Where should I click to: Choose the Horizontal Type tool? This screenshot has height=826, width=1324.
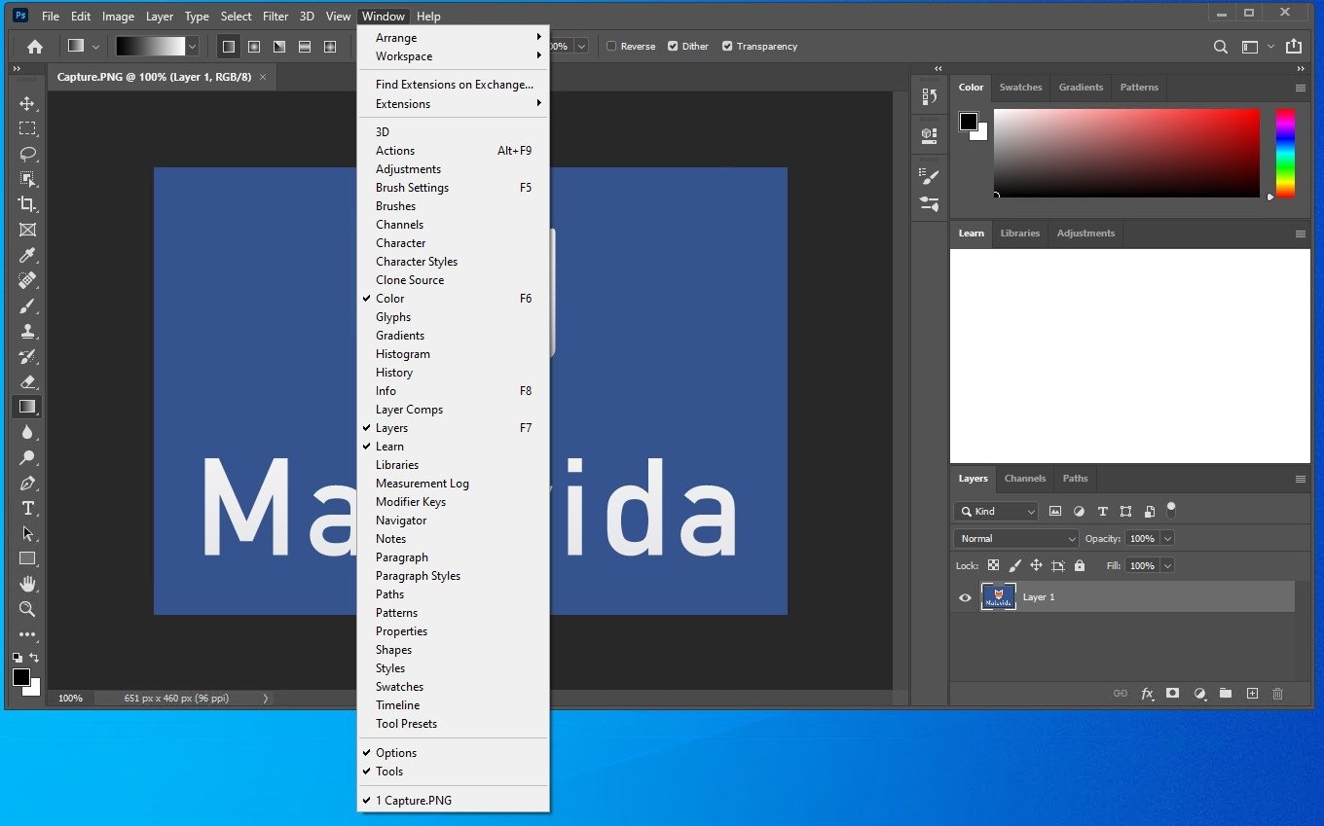(27, 508)
